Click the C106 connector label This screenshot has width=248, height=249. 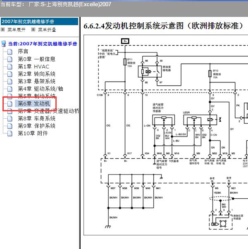pos(100,95)
